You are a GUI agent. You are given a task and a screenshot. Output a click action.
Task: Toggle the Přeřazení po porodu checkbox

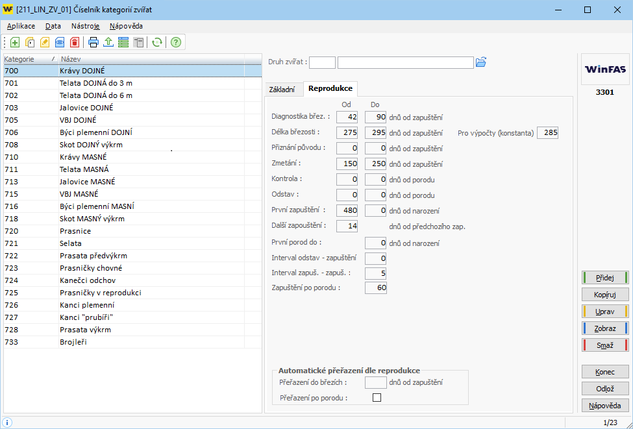(377, 398)
